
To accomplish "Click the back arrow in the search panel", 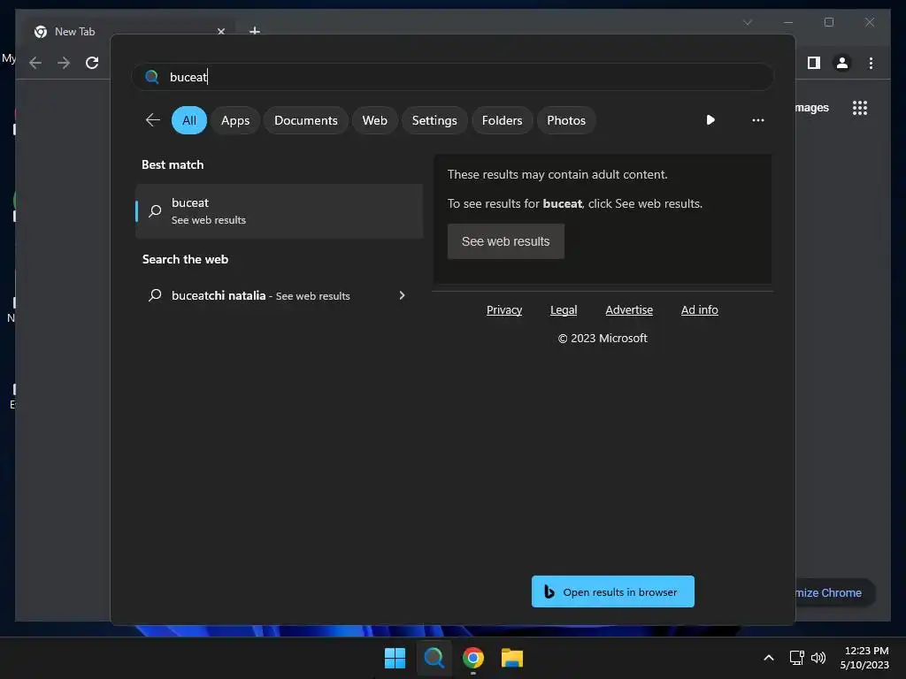I will click(152, 120).
